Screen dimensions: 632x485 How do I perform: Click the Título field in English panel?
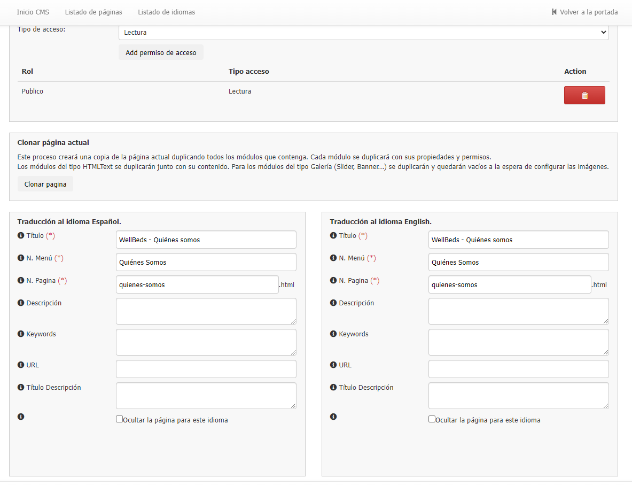pos(518,240)
